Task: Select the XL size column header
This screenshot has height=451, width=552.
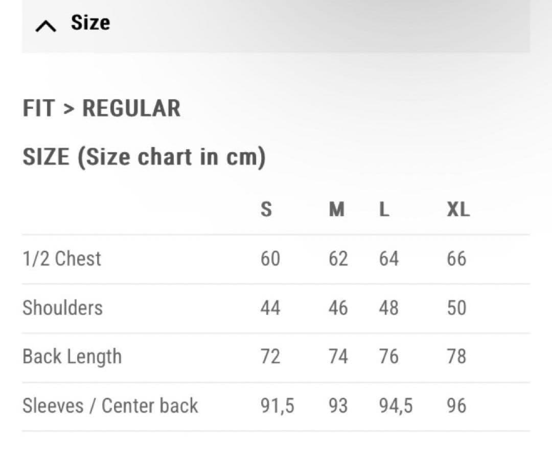Action: pyautogui.click(x=458, y=209)
